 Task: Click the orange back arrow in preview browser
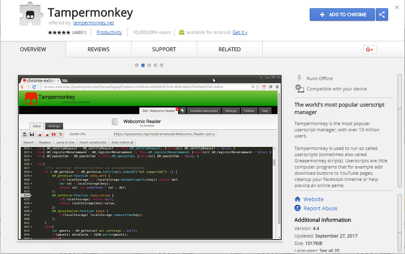(22, 87)
